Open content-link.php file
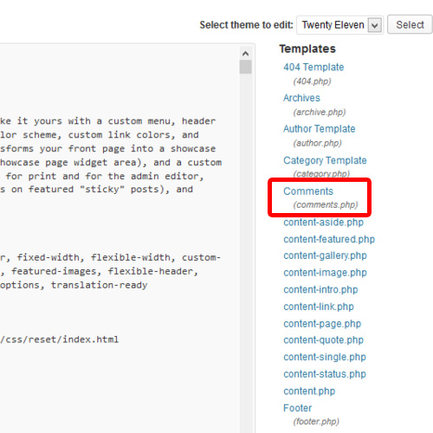This screenshot has width=433, height=433. pos(319,307)
